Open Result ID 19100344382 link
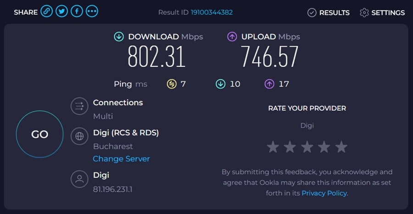Viewport: 413px width, 214px height. (212, 12)
